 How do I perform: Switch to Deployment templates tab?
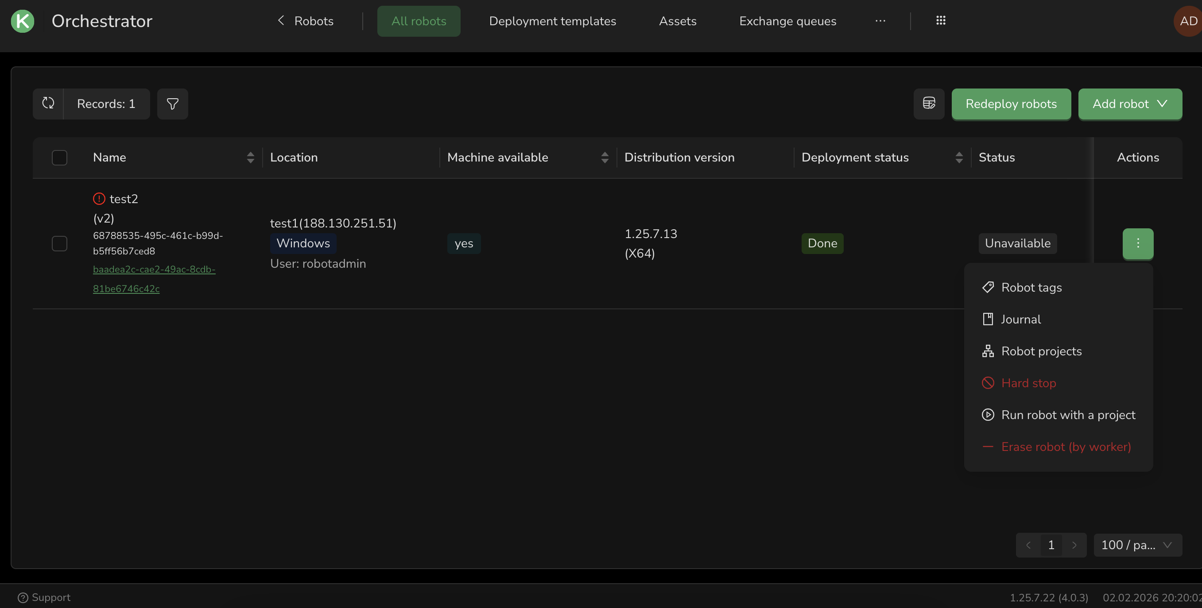coord(552,21)
